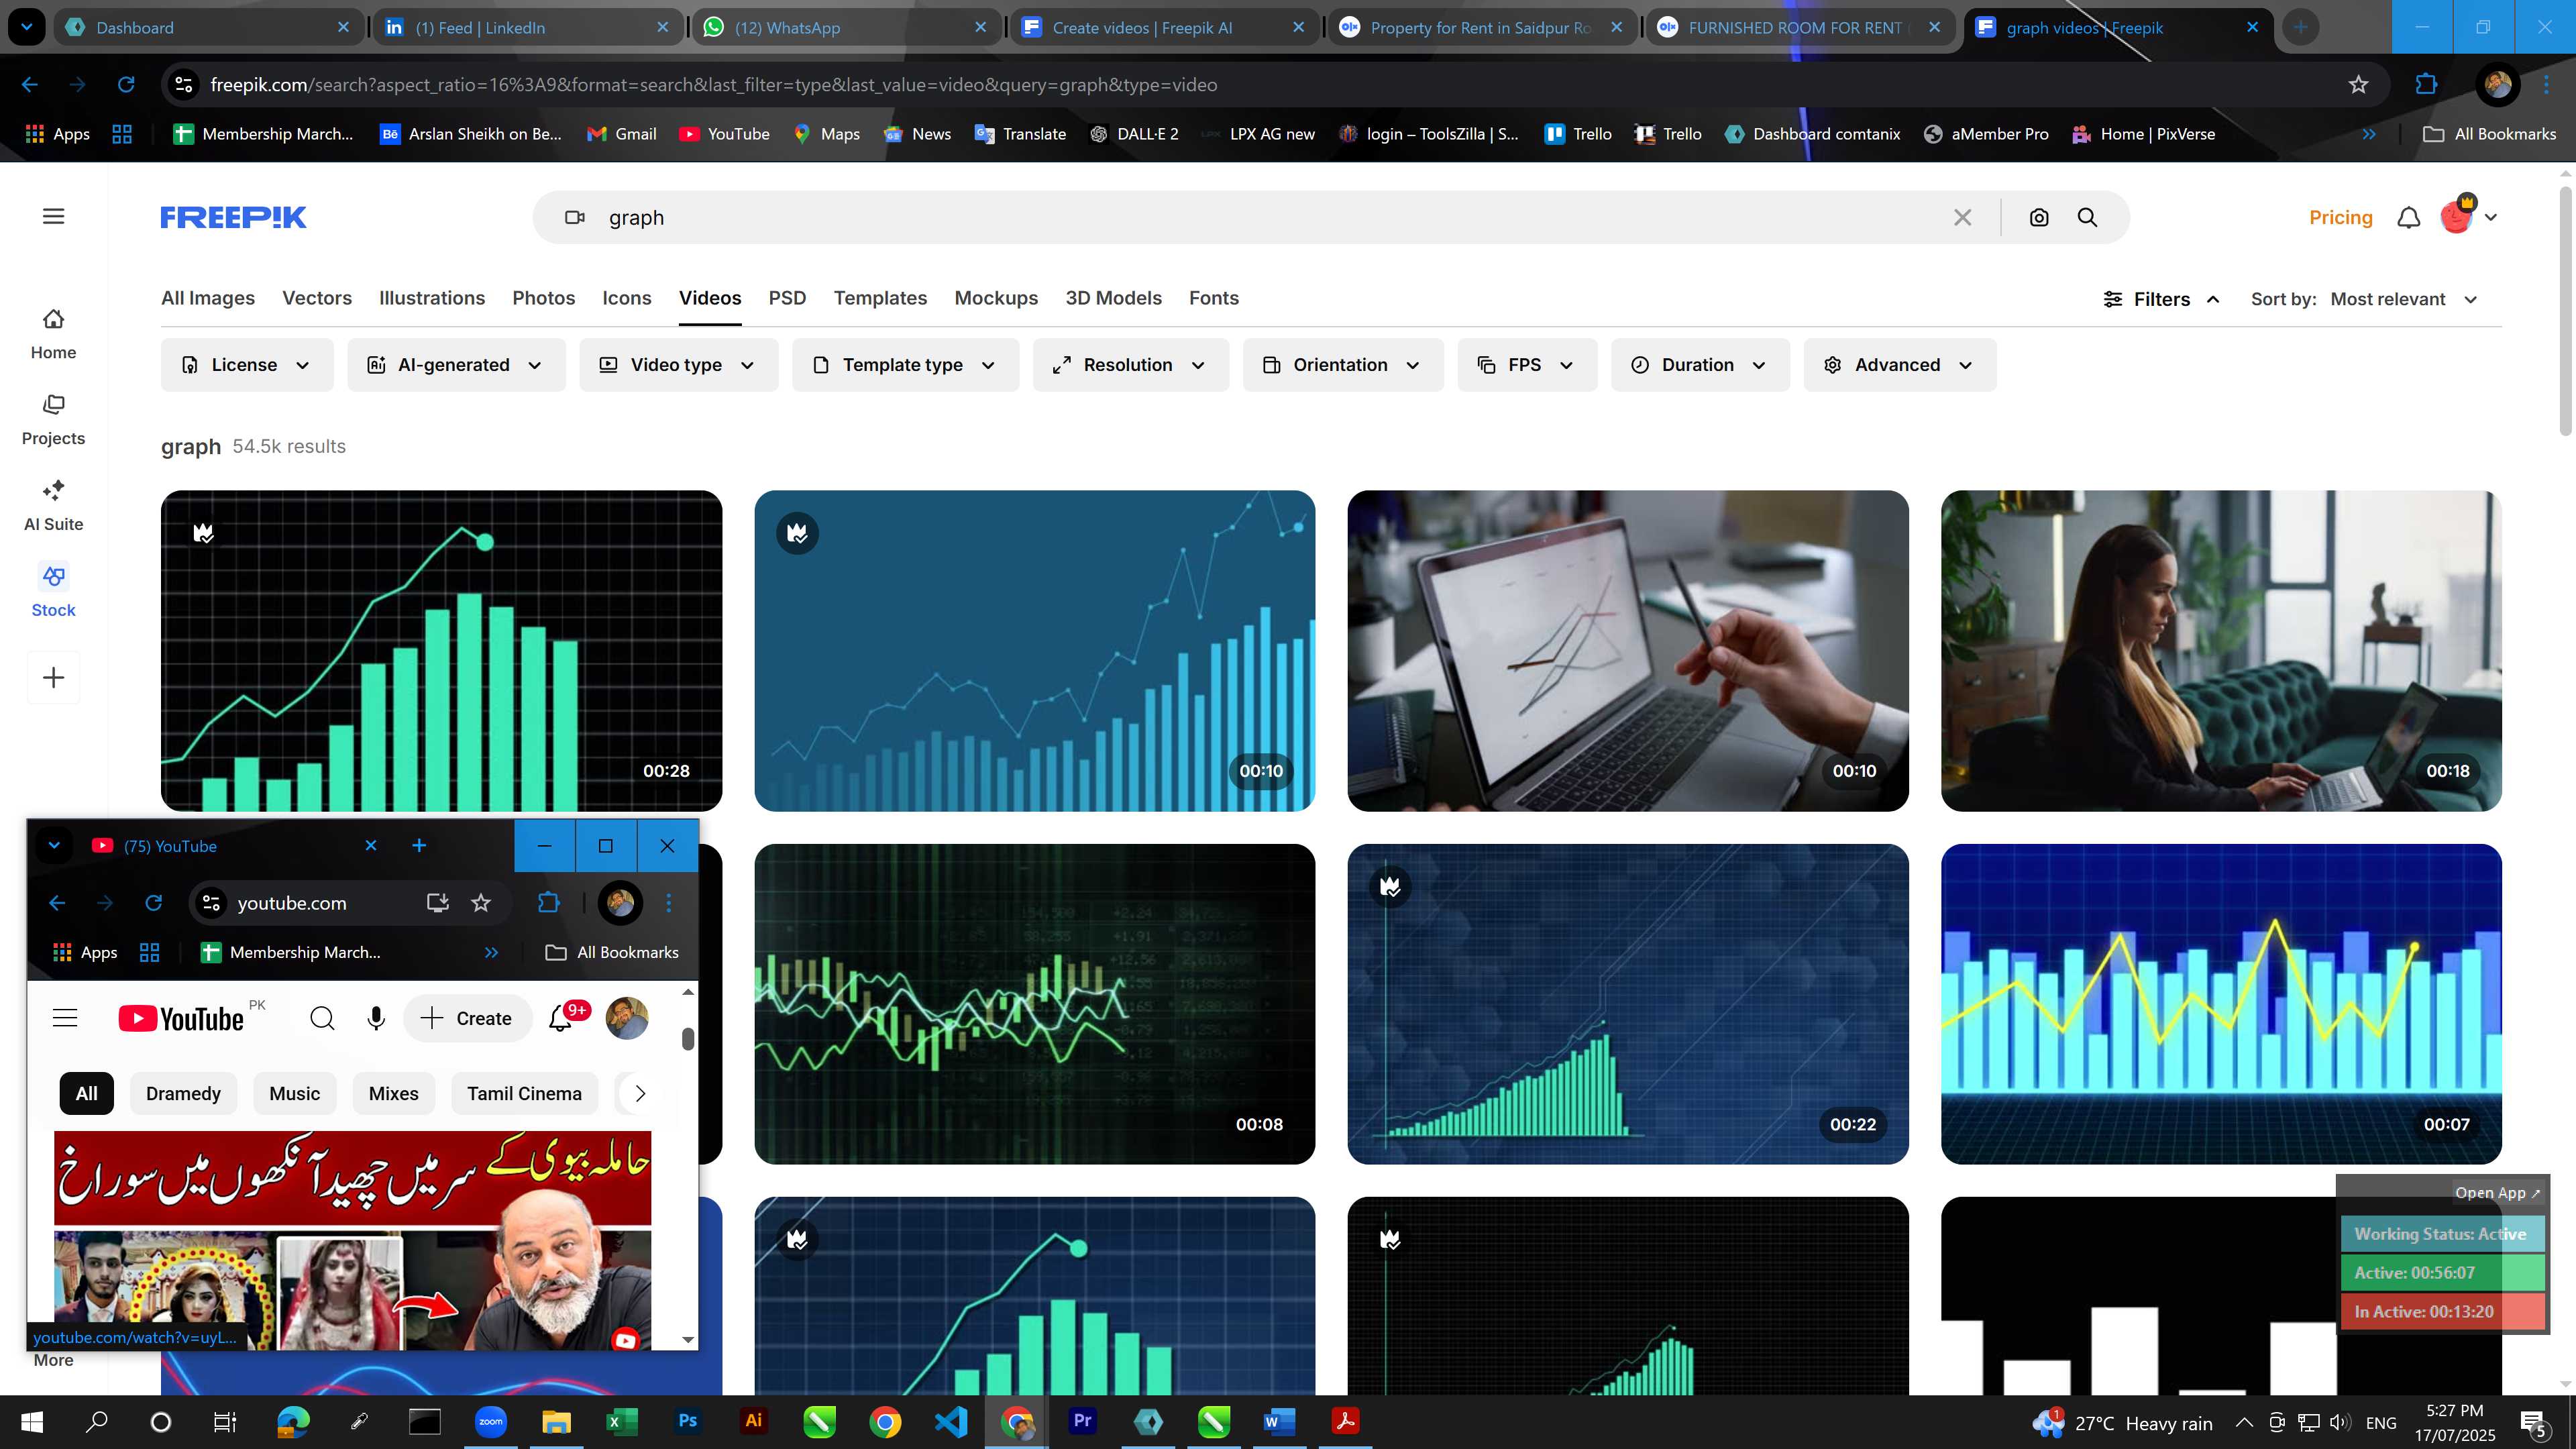Click the YouTube logo
This screenshot has height=1449, width=2576.
[x=181, y=1018]
